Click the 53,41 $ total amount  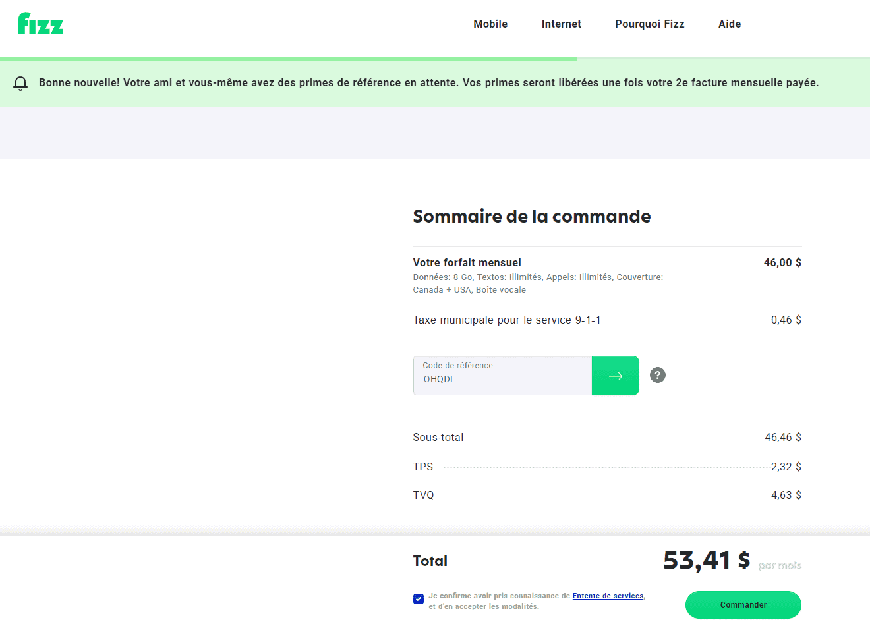(706, 561)
